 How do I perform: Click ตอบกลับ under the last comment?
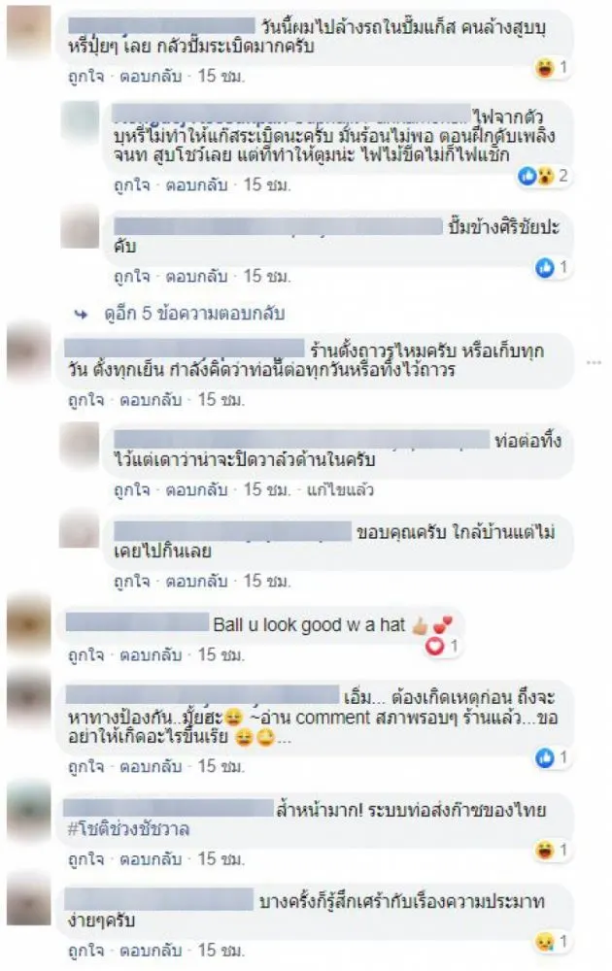tap(151, 951)
